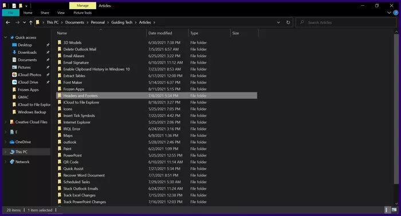
Task: Expand the Network tree node
Action: pyautogui.click(x=5, y=162)
